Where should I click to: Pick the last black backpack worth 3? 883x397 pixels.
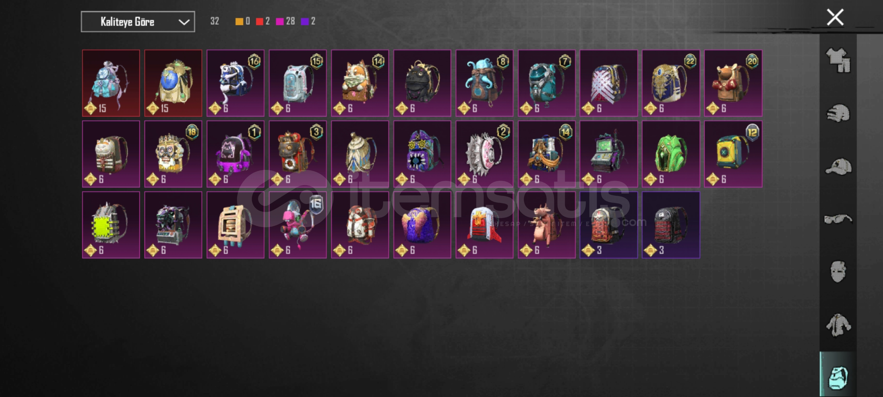(x=671, y=225)
